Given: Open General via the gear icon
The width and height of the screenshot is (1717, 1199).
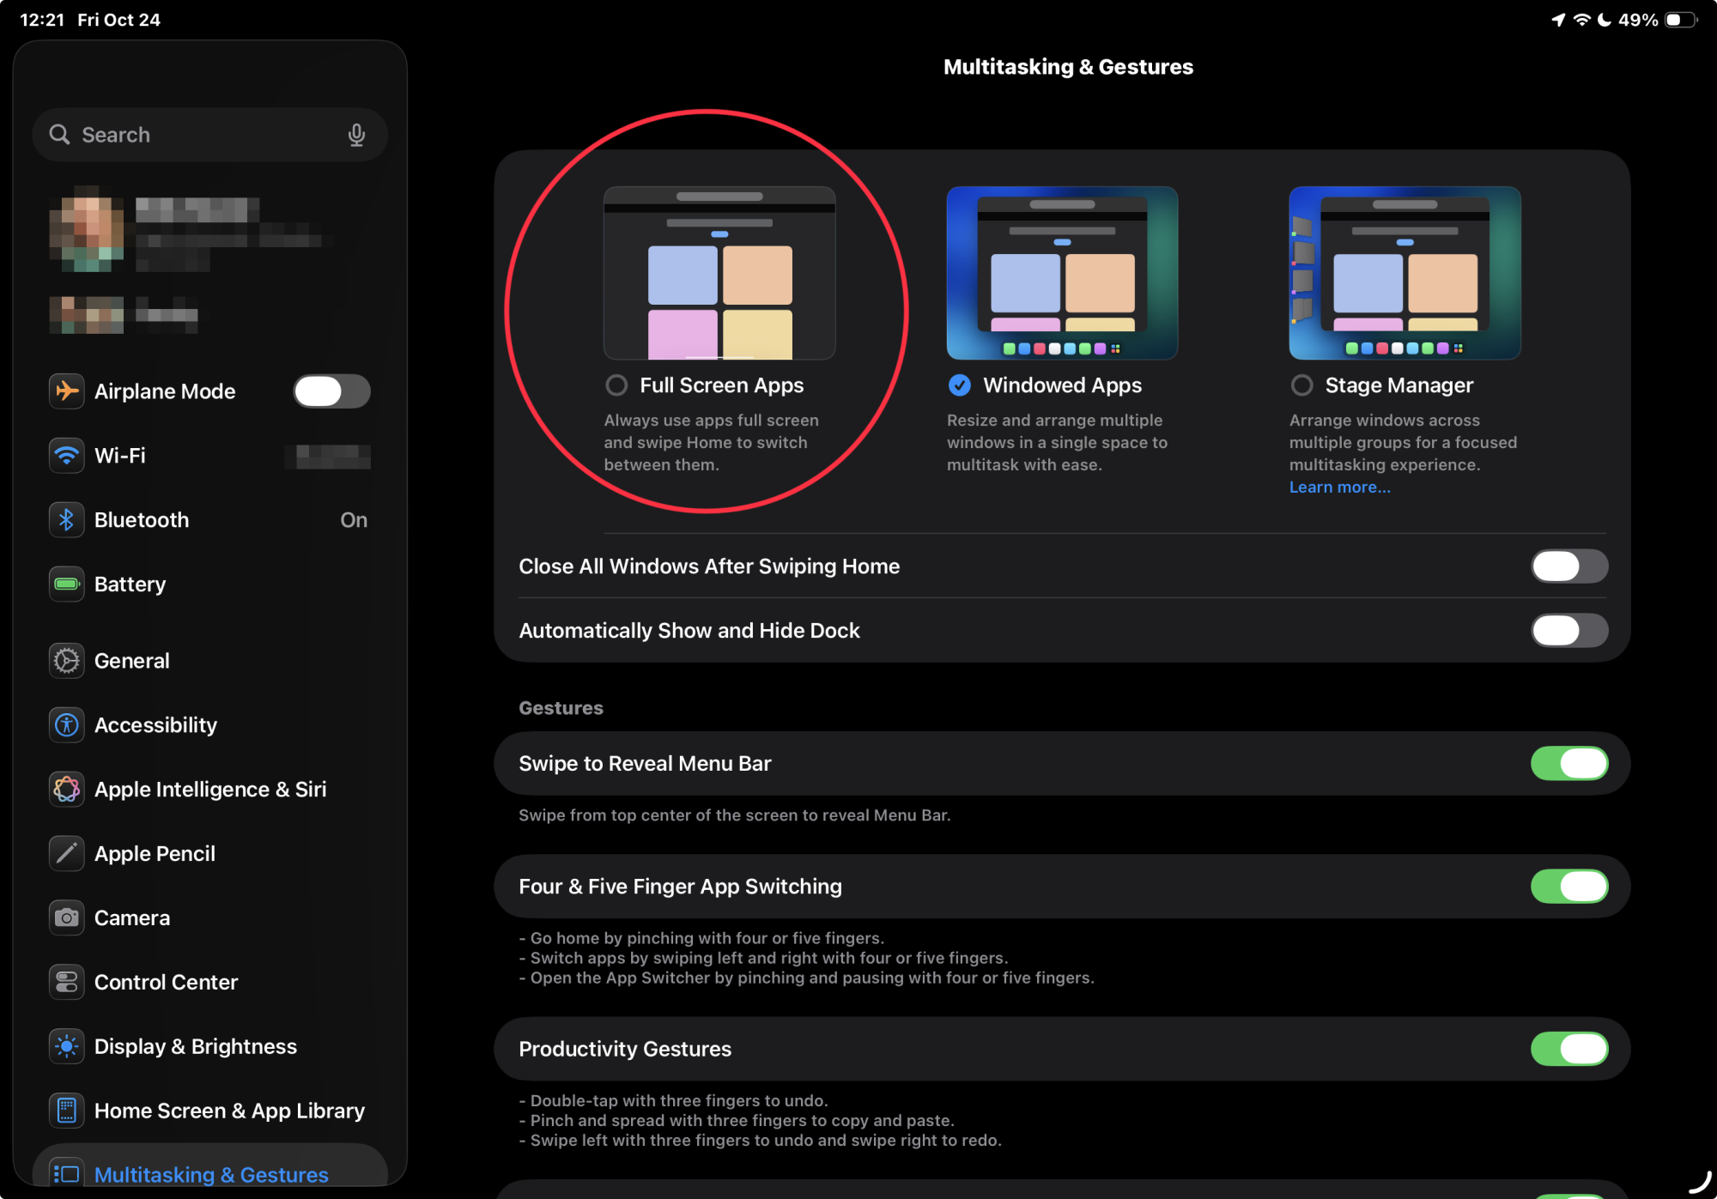Looking at the screenshot, I should (x=67, y=661).
